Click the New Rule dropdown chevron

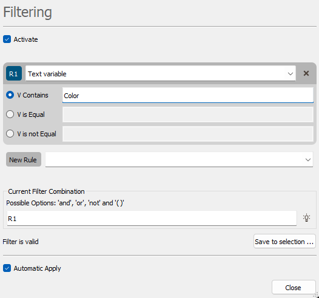tap(308, 160)
